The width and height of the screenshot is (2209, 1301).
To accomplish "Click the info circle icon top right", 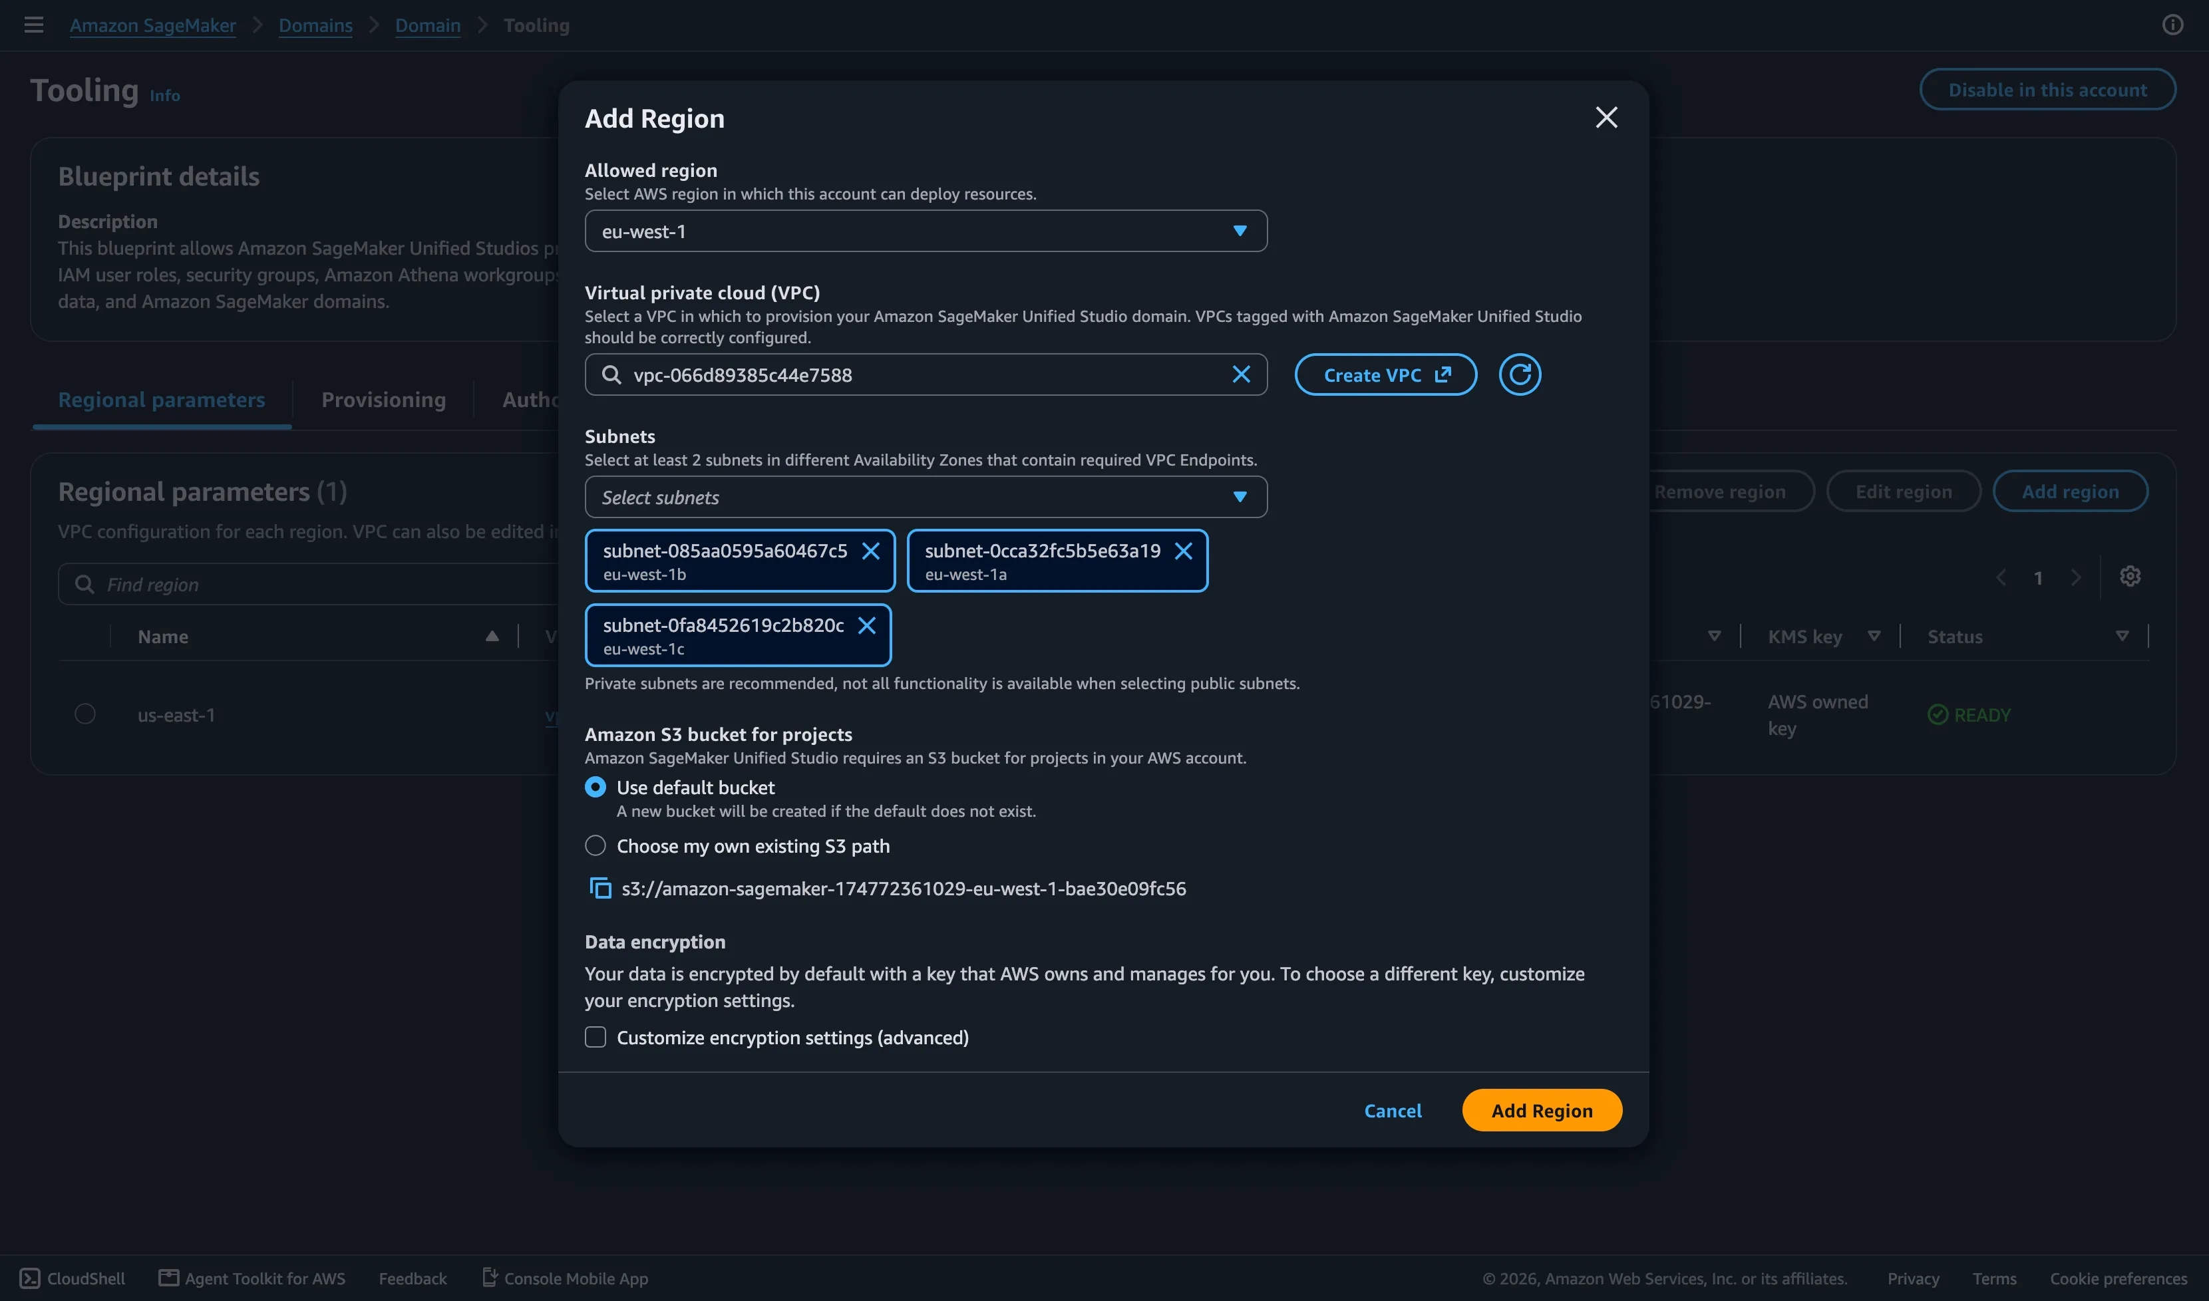I will (2172, 25).
